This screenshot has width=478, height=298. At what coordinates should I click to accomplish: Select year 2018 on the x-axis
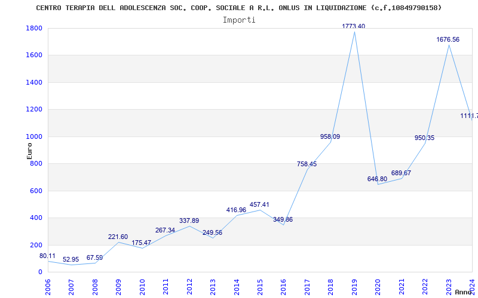pos(331,287)
